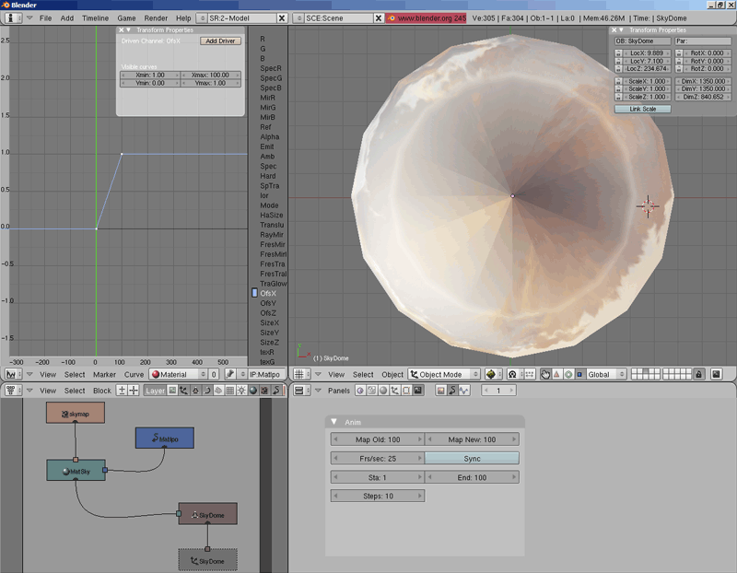Select the MatSky node in schematic

click(76, 471)
